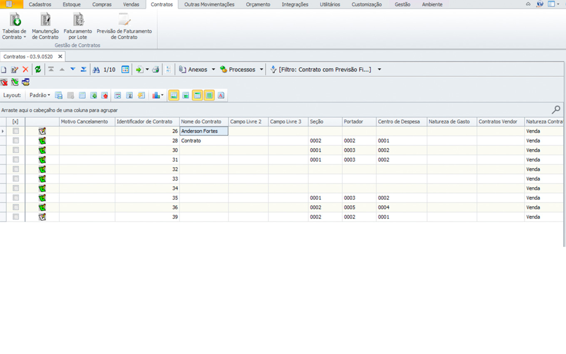This screenshot has width=566, height=354.
Task: Open the Padrão layout dropdown
Action: [x=40, y=95]
